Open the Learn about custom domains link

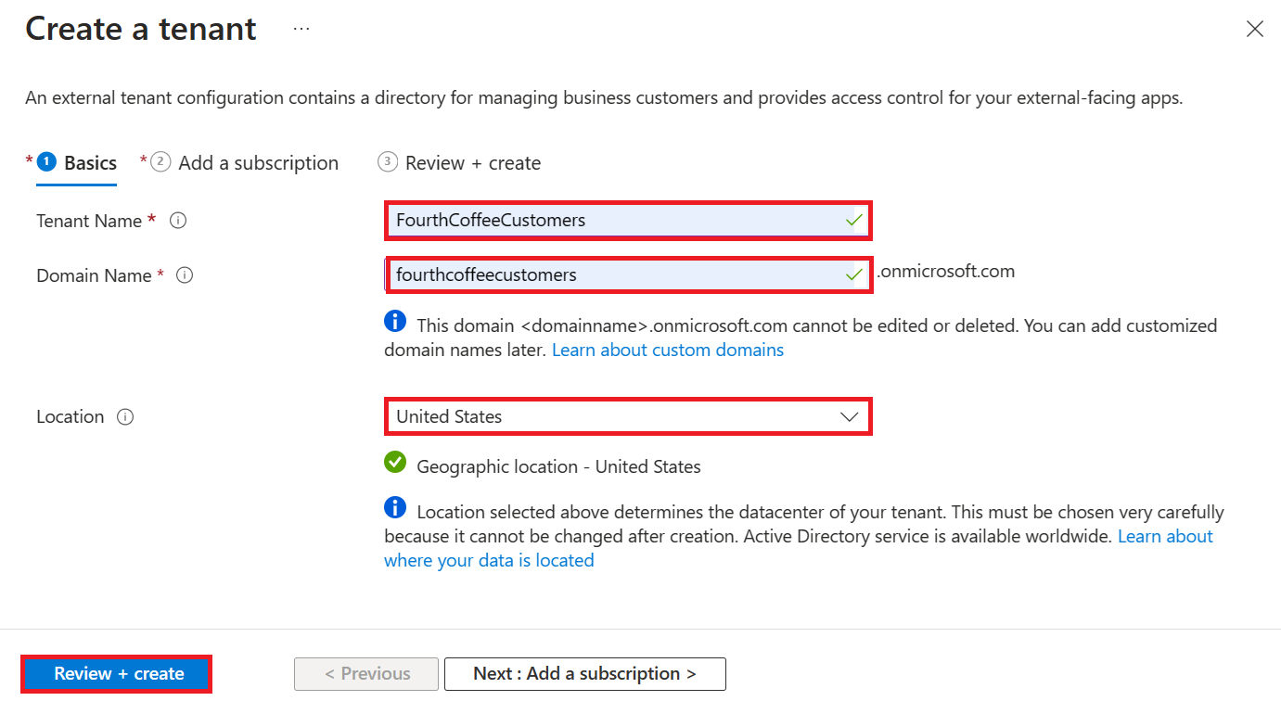667,350
